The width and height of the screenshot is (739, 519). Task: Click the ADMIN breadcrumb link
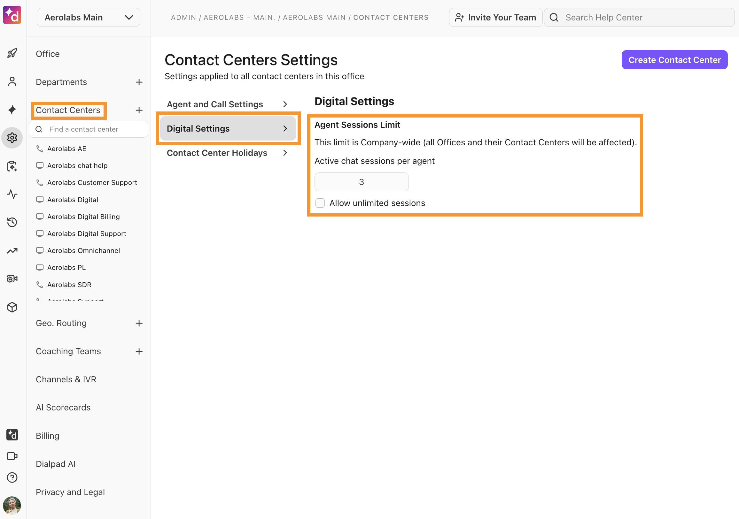[x=183, y=17]
